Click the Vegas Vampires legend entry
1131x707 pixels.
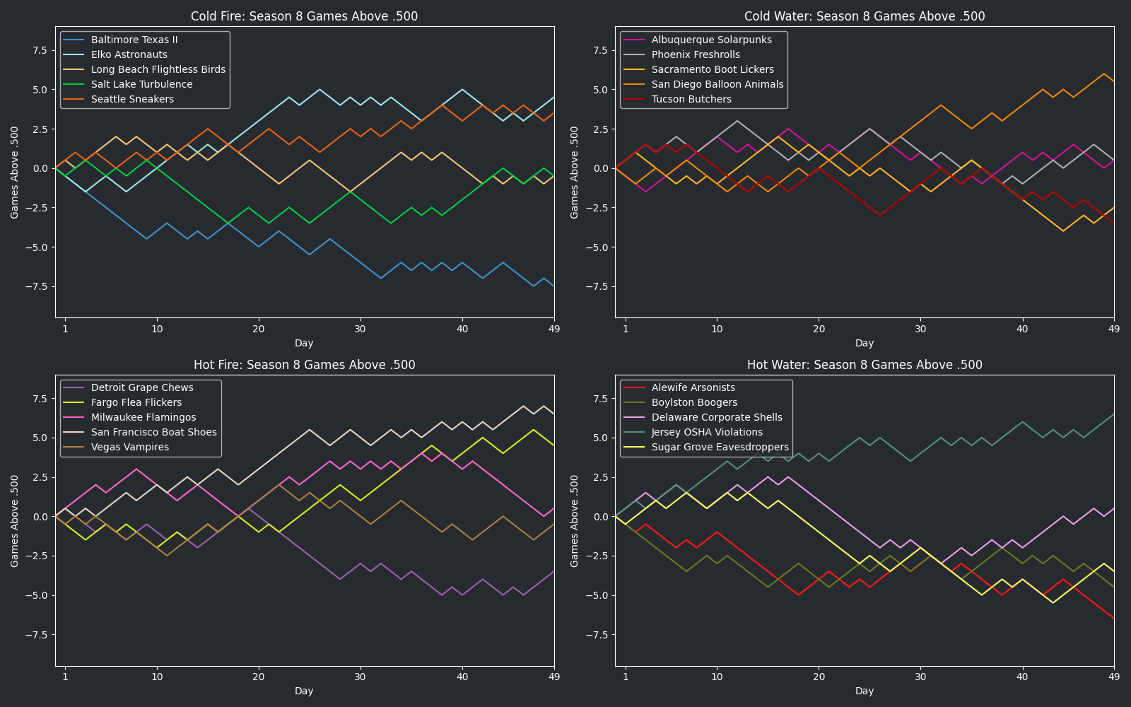point(129,447)
